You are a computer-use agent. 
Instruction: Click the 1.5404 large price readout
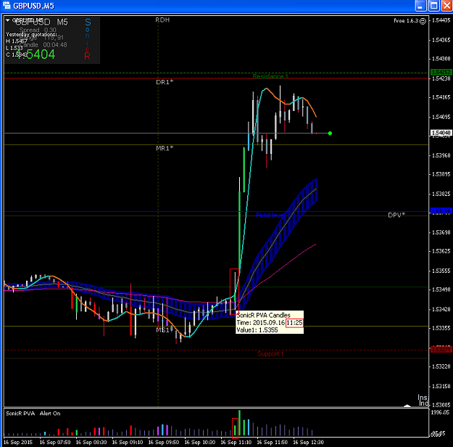click(x=36, y=54)
